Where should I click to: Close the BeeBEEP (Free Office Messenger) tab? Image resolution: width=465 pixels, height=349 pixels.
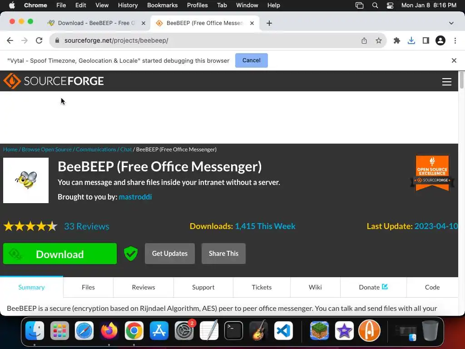point(252,23)
